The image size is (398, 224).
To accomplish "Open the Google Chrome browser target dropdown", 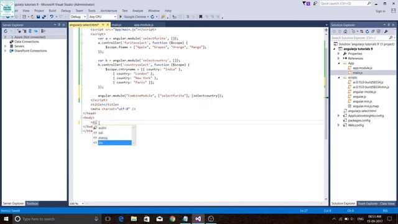I will (x=148, y=17).
